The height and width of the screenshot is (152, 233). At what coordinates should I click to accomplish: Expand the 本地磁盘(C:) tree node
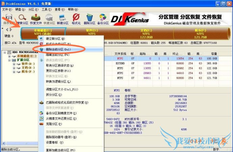pyautogui.click(x=9, y=56)
